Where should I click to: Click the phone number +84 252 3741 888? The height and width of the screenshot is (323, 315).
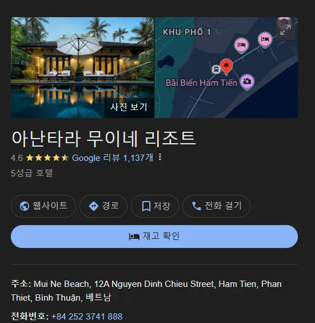[87, 316]
